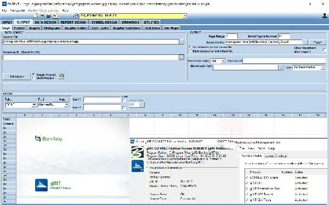This screenshot has height=205, width=329.
Task: Click the Site Layout button
Action: coord(16,76)
